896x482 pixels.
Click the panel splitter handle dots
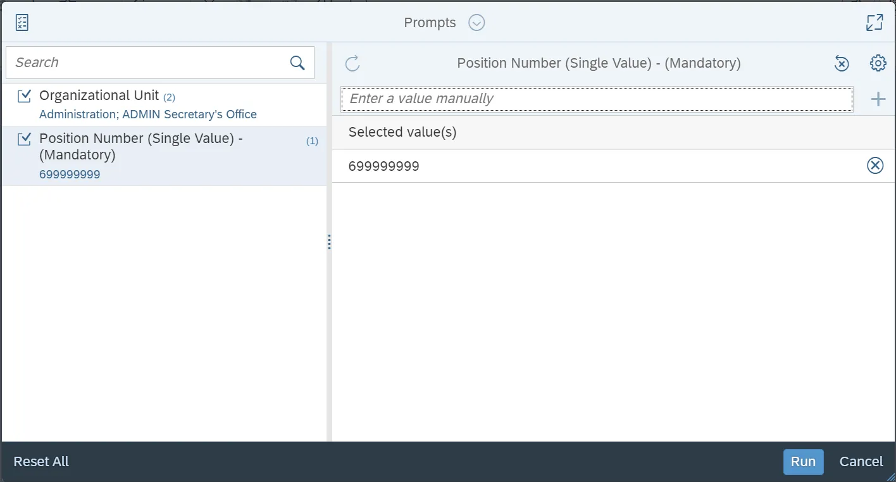tap(329, 242)
